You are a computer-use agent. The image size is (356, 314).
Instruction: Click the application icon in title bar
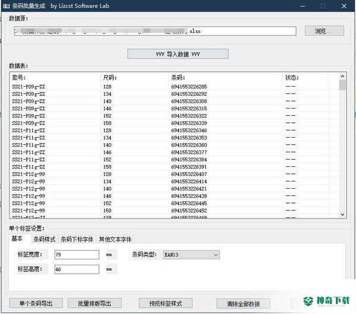6,6
